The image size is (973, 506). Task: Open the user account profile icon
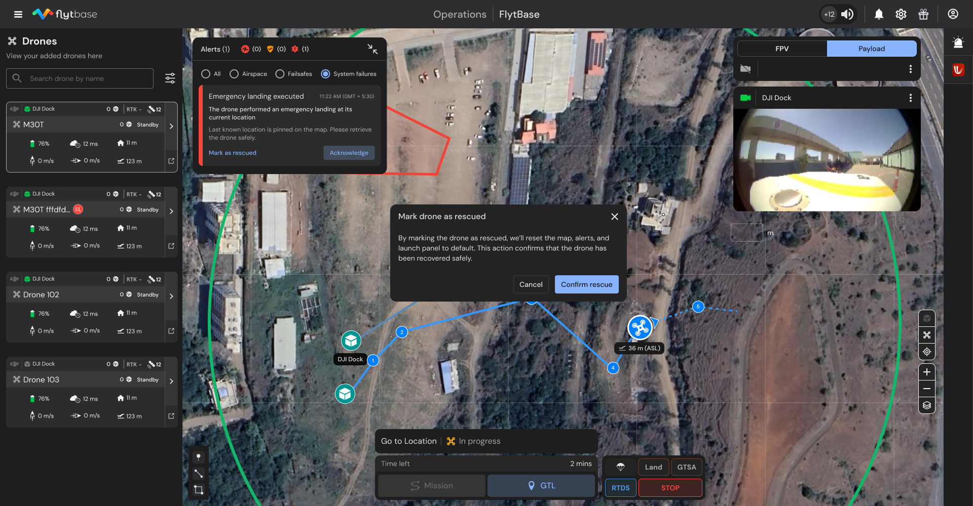tap(953, 14)
